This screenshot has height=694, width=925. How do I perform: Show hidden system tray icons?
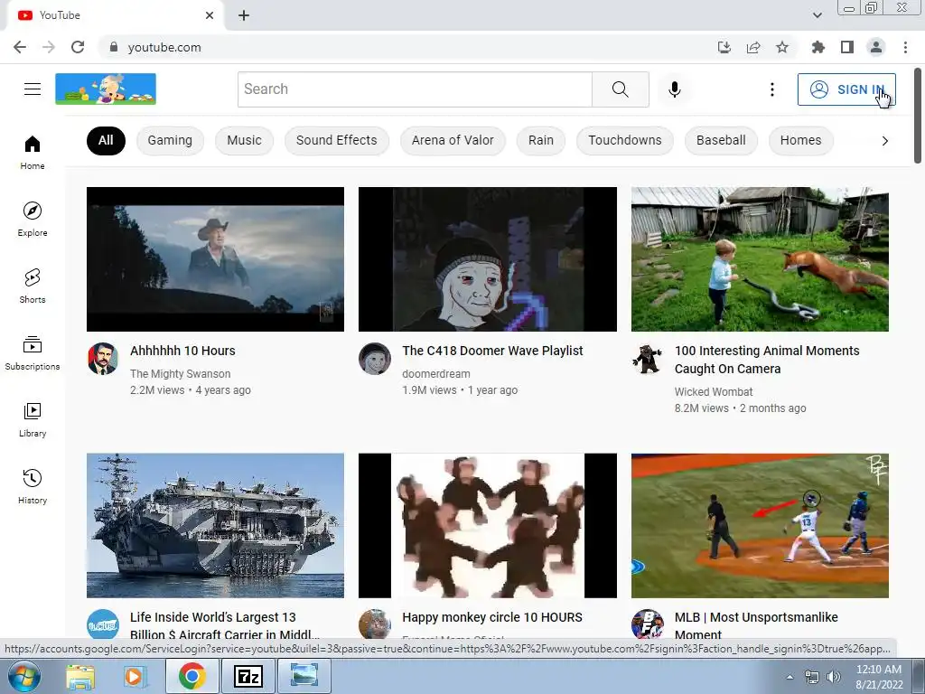[x=790, y=677]
